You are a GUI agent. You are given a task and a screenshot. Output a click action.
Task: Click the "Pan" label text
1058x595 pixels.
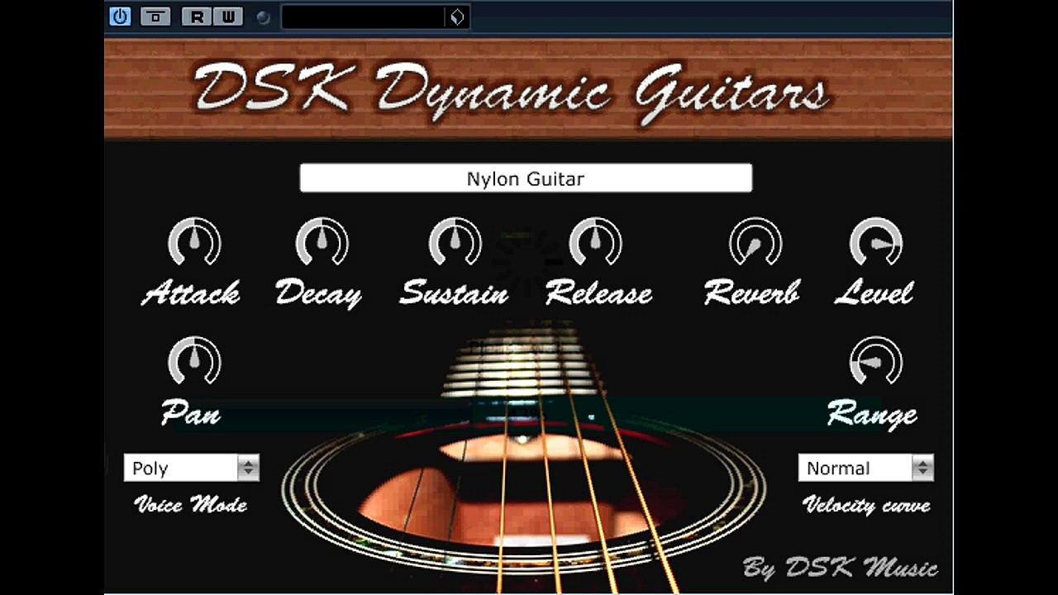coord(191,412)
